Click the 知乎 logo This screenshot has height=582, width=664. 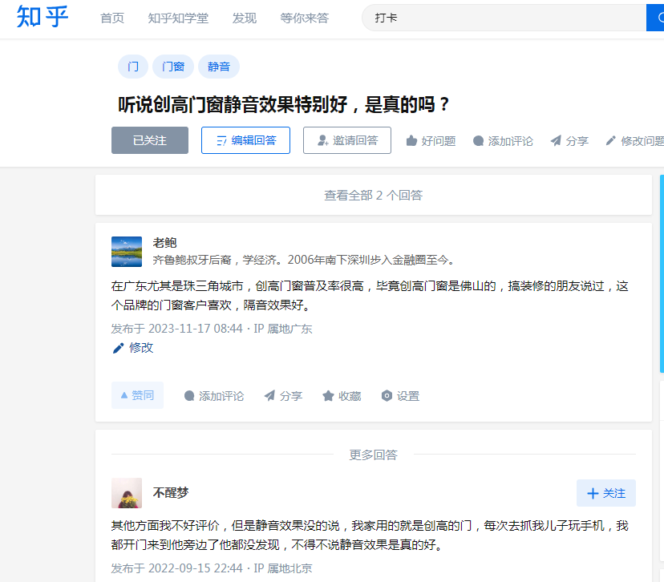tap(43, 18)
